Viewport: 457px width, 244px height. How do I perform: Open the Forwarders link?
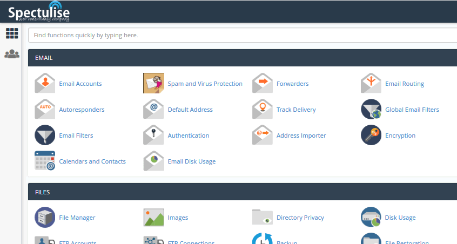(x=293, y=84)
